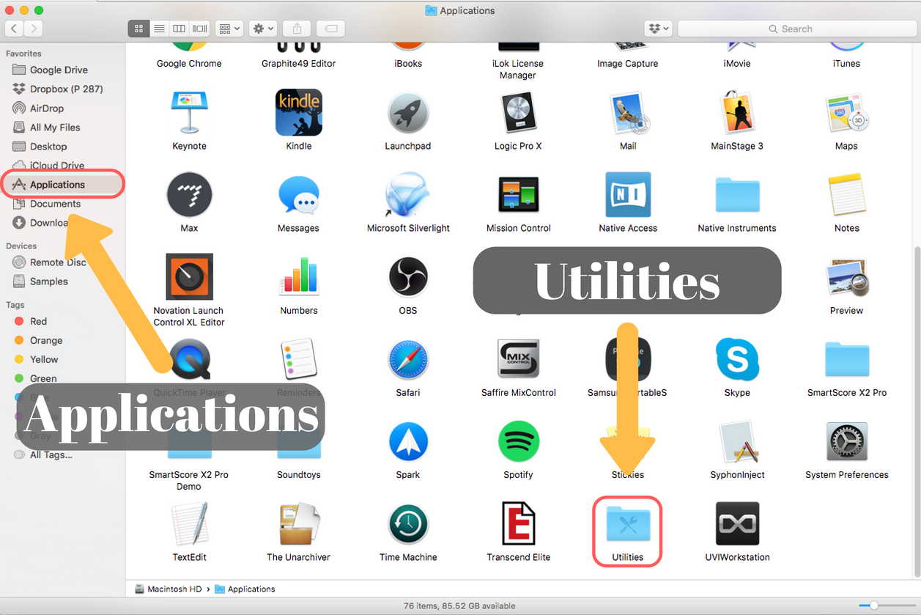Open the OBS application
This screenshot has width=921, height=615.
coord(408,277)
